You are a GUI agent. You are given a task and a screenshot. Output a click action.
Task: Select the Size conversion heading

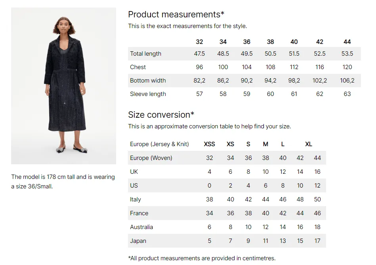(x=161, y=115)
